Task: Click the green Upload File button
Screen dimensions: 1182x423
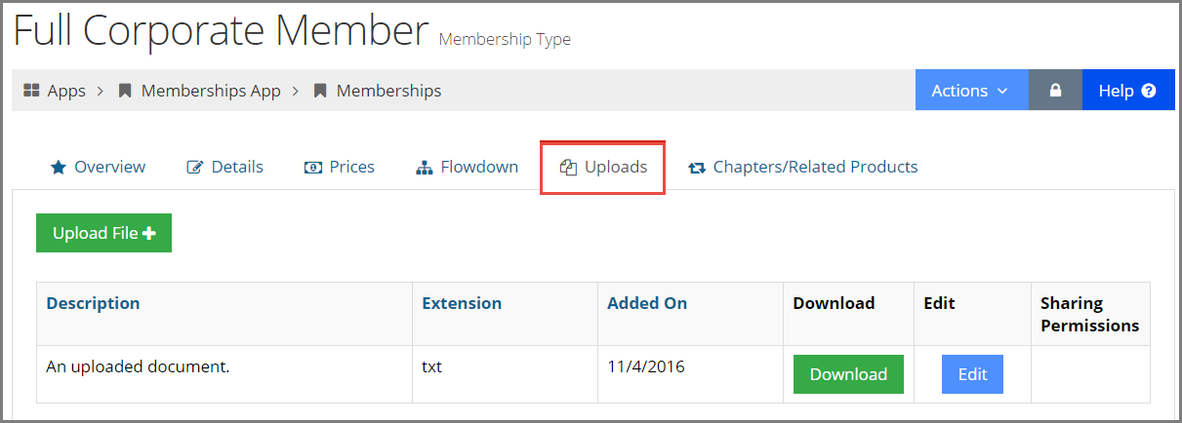Action: point(103,233)
